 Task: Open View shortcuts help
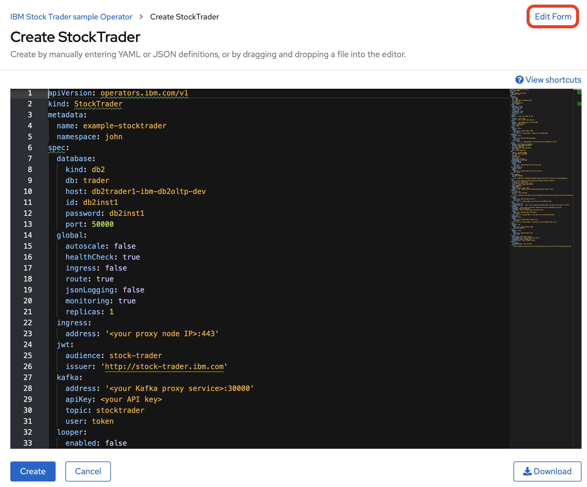(x=553, y=80)
